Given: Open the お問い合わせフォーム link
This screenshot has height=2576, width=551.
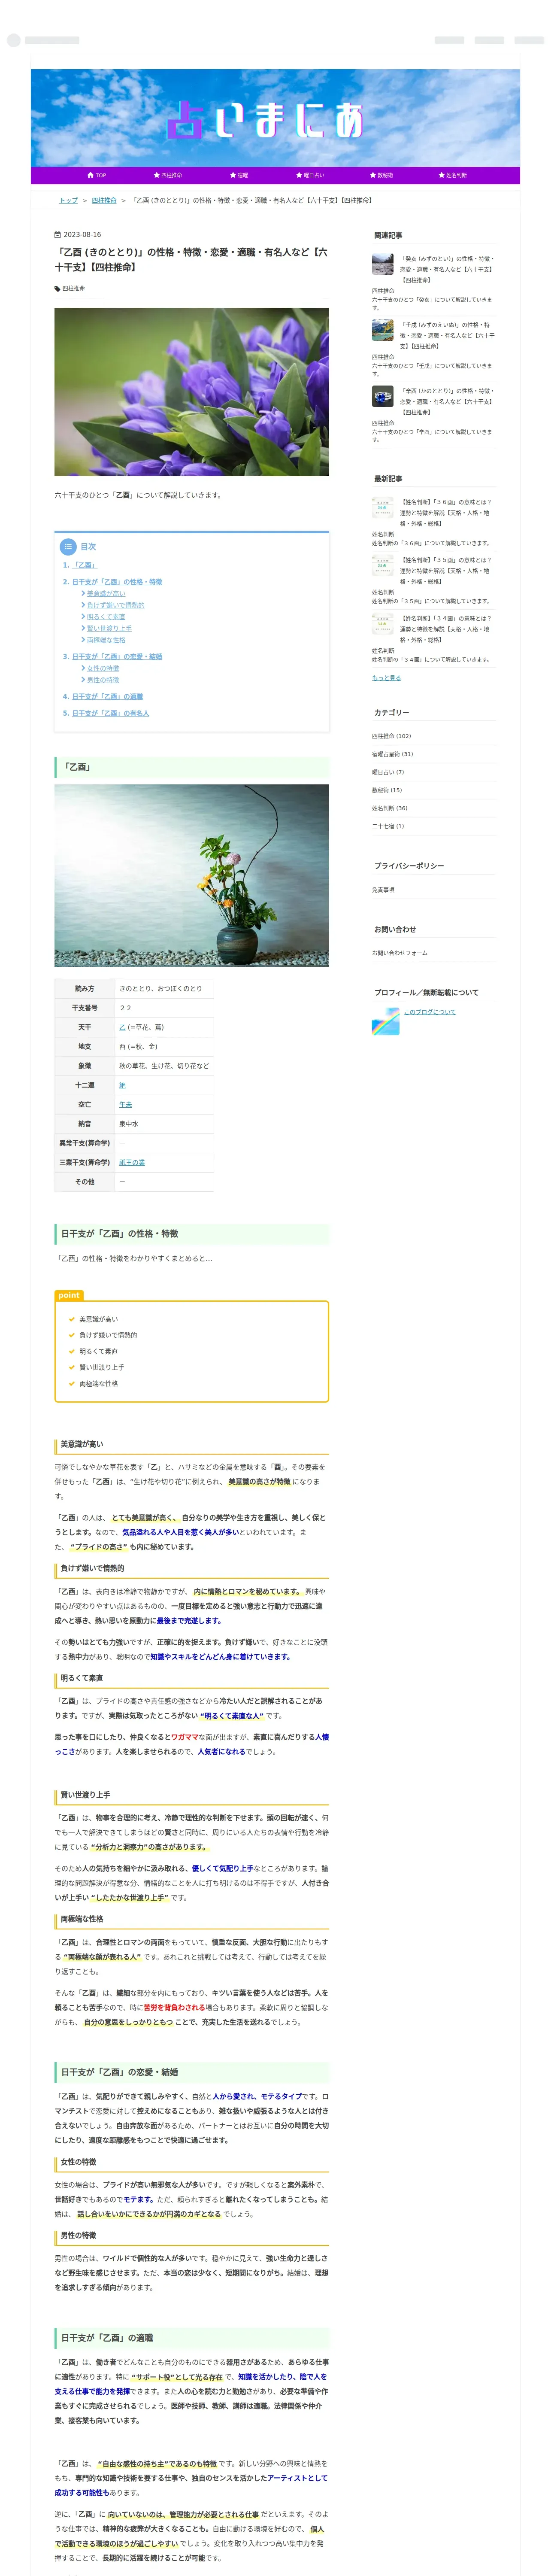Looking at the screenshot, I should point(399,953).
